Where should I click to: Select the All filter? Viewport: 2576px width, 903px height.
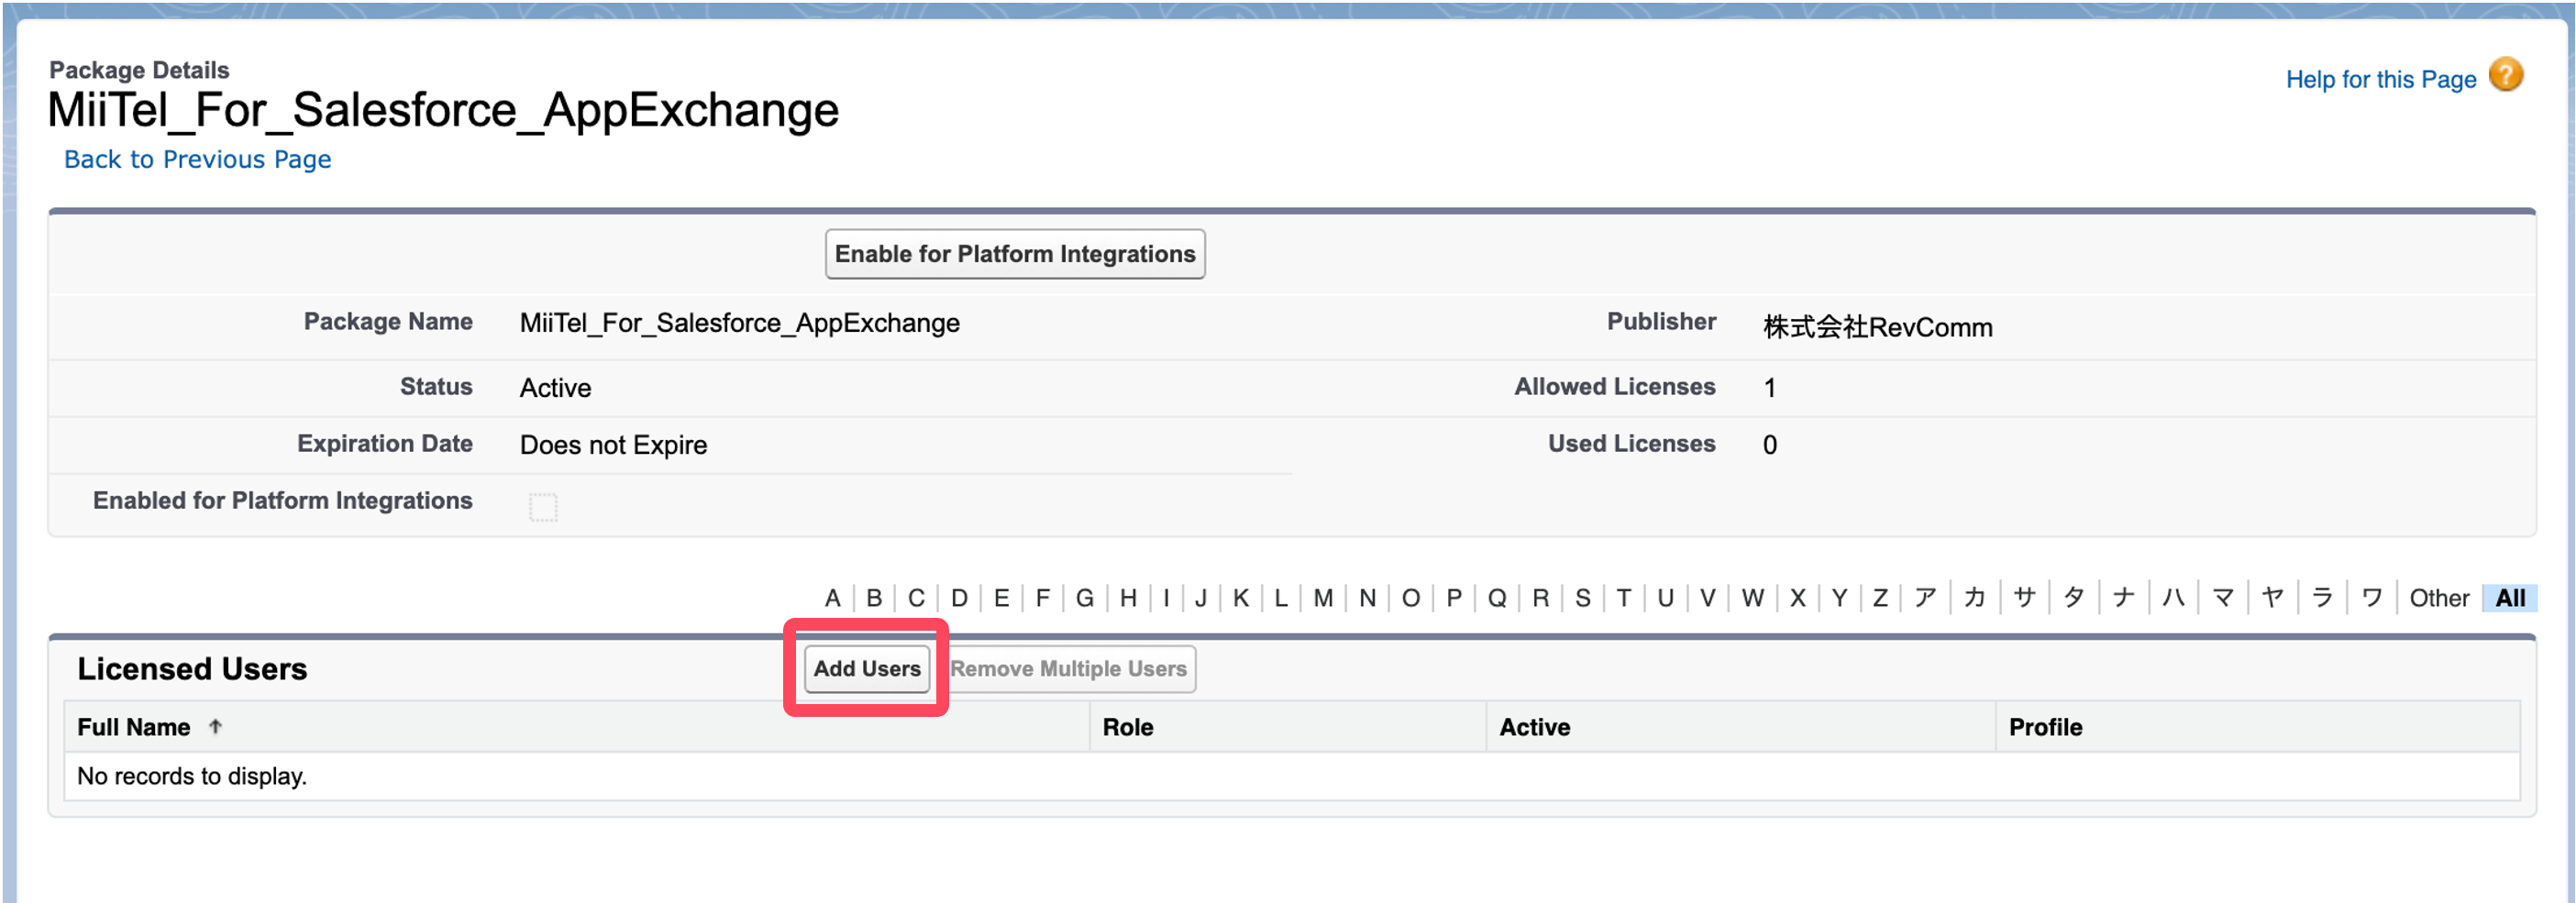tap(2510, 598)
